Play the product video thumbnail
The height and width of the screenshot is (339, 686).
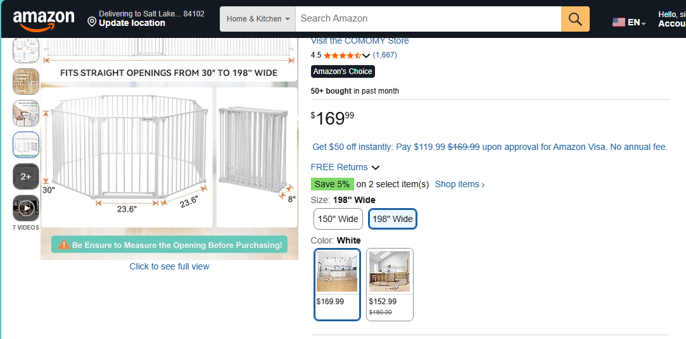click(26, 208)
